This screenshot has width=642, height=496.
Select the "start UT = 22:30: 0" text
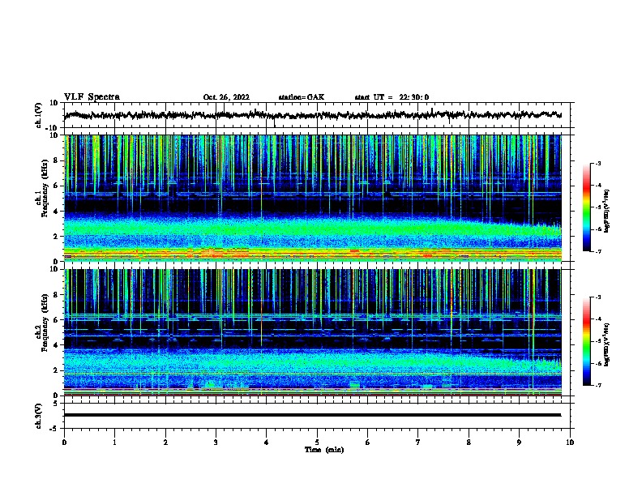(392, 97)
